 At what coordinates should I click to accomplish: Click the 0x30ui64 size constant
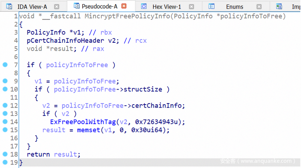tap(147, 130)
